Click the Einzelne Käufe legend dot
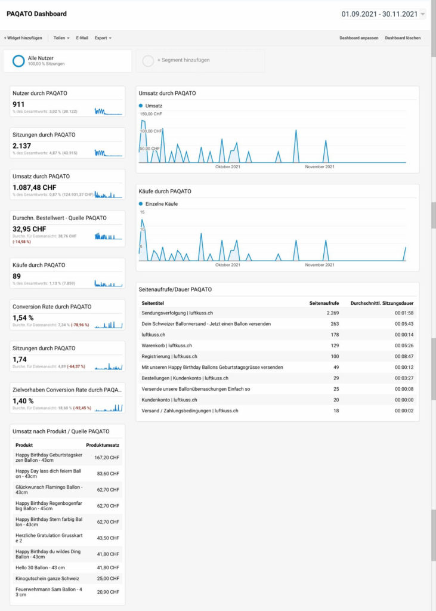The width and height of the screenshot is (436, 611). click(141, 204)
